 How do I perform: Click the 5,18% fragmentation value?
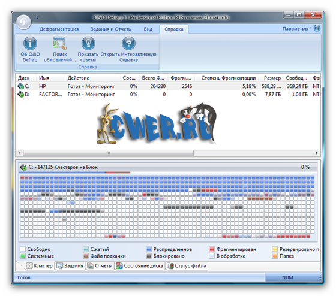(249, 86)
